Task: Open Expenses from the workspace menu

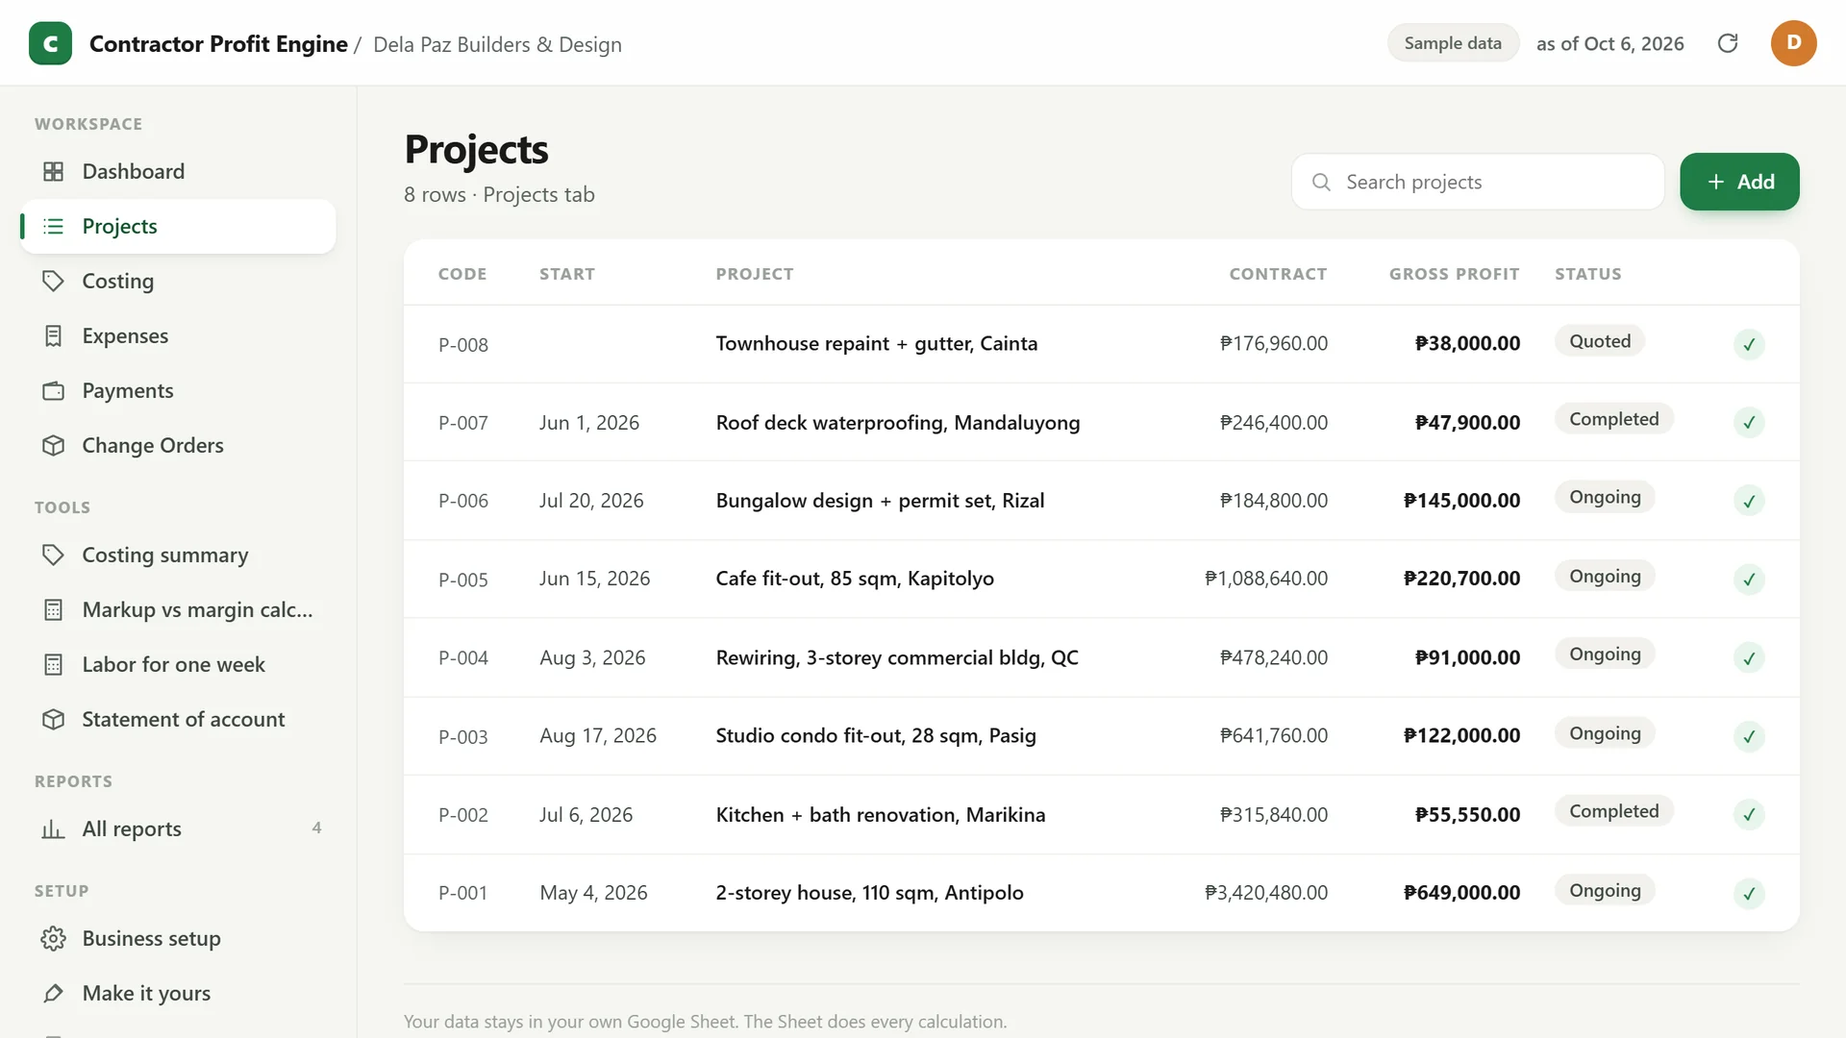Action: [x=178, y=335]
